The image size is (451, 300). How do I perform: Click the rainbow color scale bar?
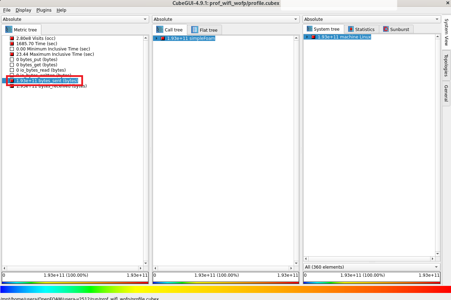click(225, 289)
